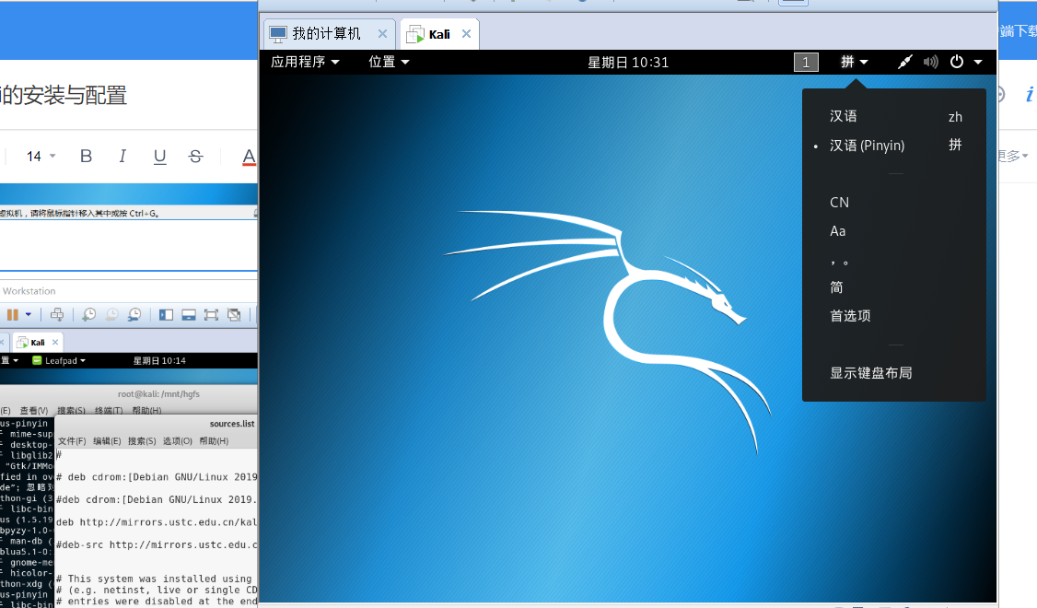Expand the 更多 dropdown at right edge
The width and height of the screenshot is (1037, 608).
1013,156
